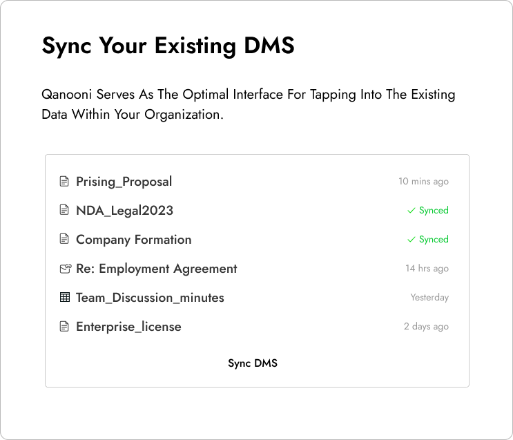Screen dimensions: 513x440
Task: Click the Prising_Proposal document icon
Action: tap(64, 182)
